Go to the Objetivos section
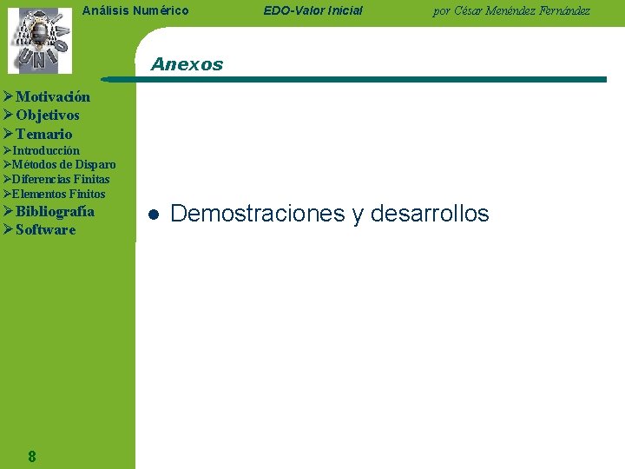The image size is (625, 469). click(48, 116)
